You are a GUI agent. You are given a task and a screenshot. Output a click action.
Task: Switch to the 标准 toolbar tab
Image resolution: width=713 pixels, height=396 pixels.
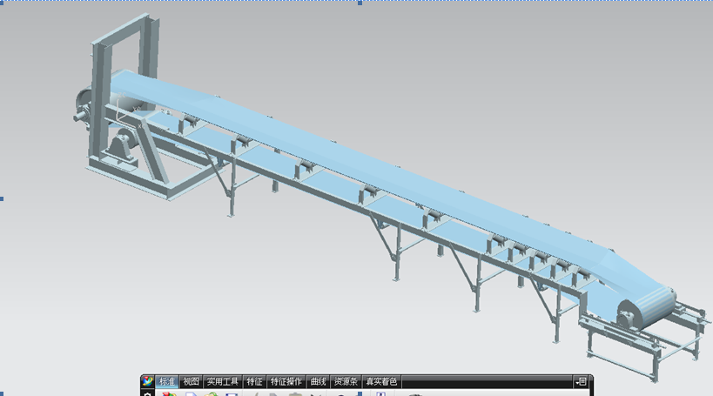[x=167, y=381]
